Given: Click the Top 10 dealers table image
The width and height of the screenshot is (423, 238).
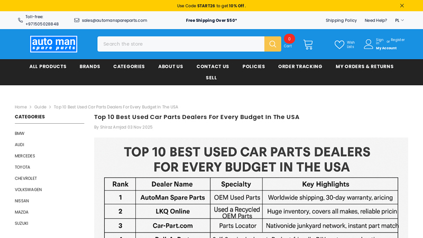Looking at the screenshot, I should 251,188.
